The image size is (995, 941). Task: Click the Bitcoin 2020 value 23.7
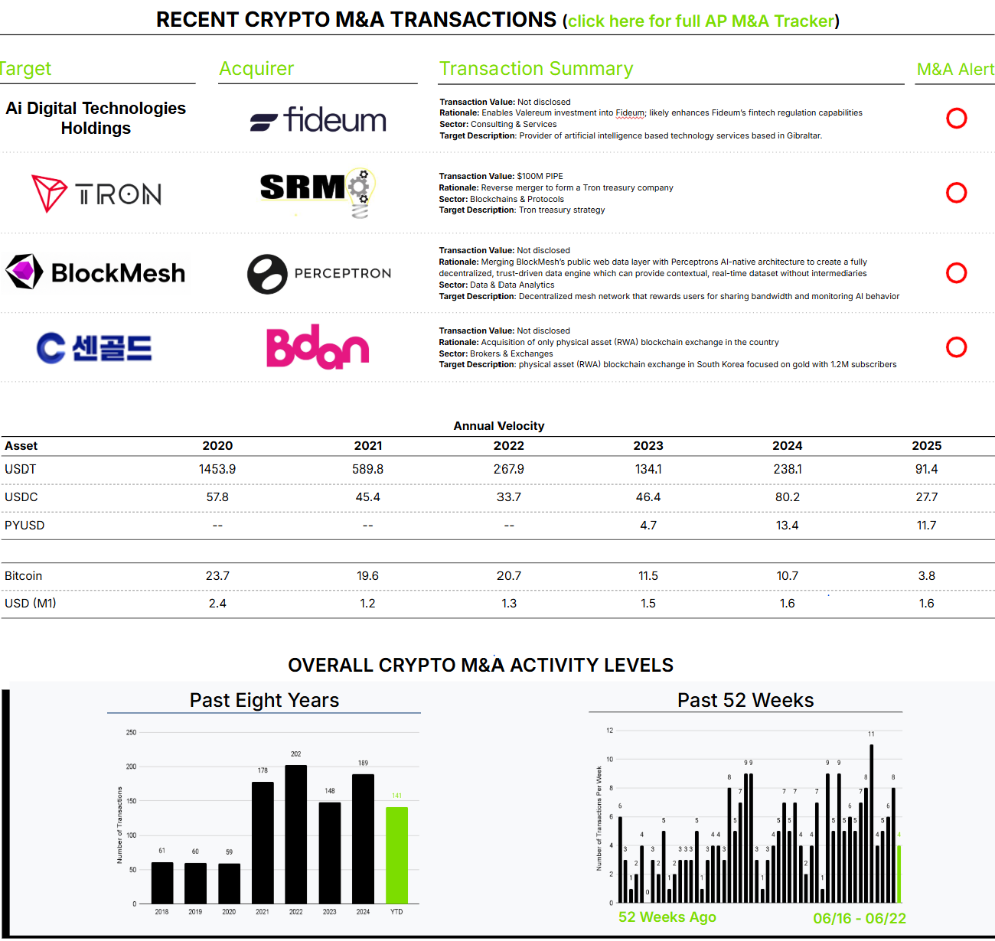pos(217,576)
